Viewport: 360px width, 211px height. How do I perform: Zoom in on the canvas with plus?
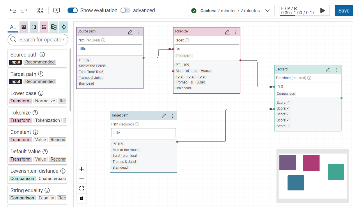tap(81, 169)
